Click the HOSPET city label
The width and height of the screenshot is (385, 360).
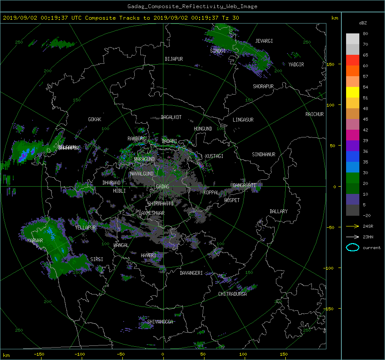(x=232, y=200)
